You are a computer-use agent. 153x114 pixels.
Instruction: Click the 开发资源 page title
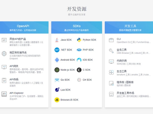click(77, 9)
